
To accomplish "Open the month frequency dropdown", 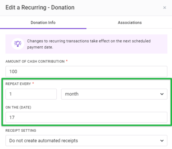I will (114, 94).
